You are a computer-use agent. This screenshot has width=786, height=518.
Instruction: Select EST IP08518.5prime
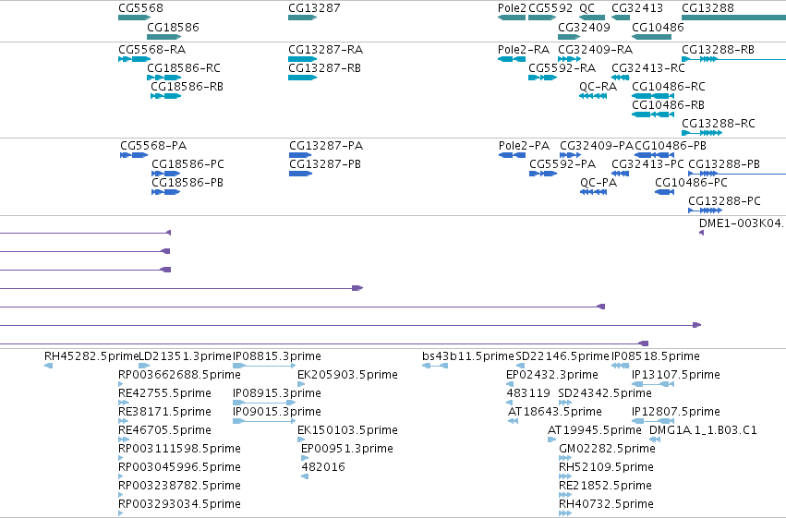pyautogui.click(x=656, y=356)
